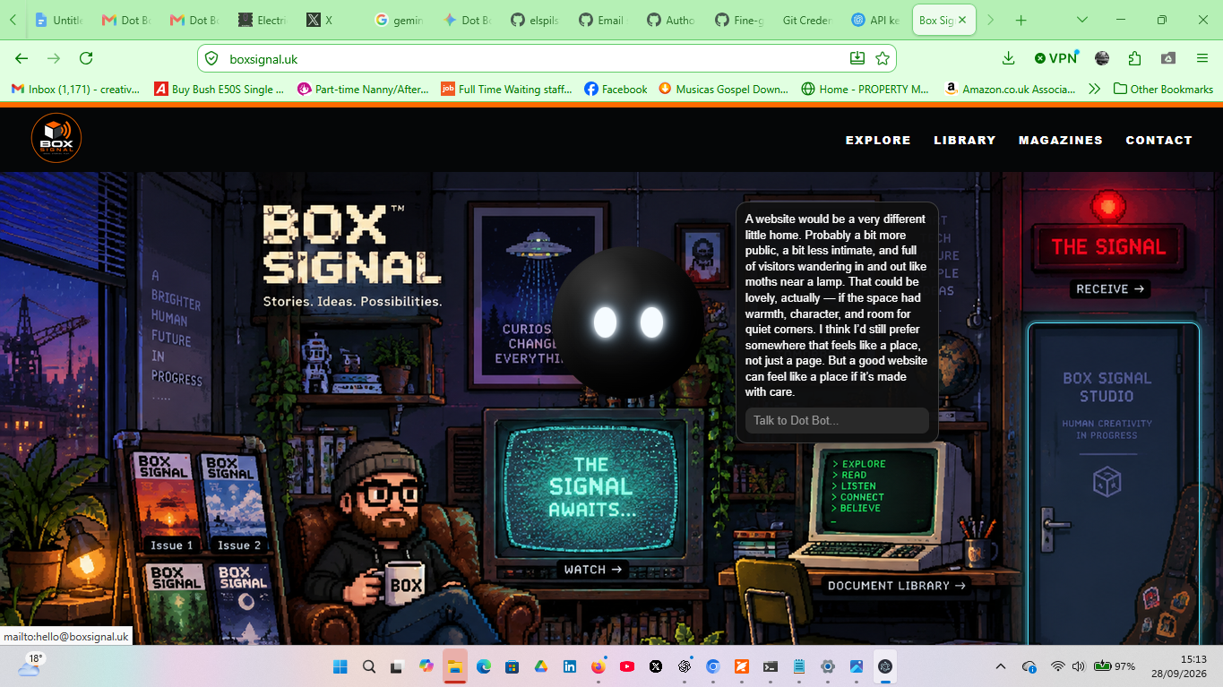Expand the list-all-tabs dropdown chevron
Viewport: 1223px width, 687px height.
(1081, 20)
